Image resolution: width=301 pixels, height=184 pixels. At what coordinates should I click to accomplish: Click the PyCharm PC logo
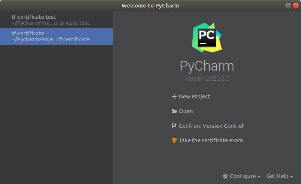[207, 38]
